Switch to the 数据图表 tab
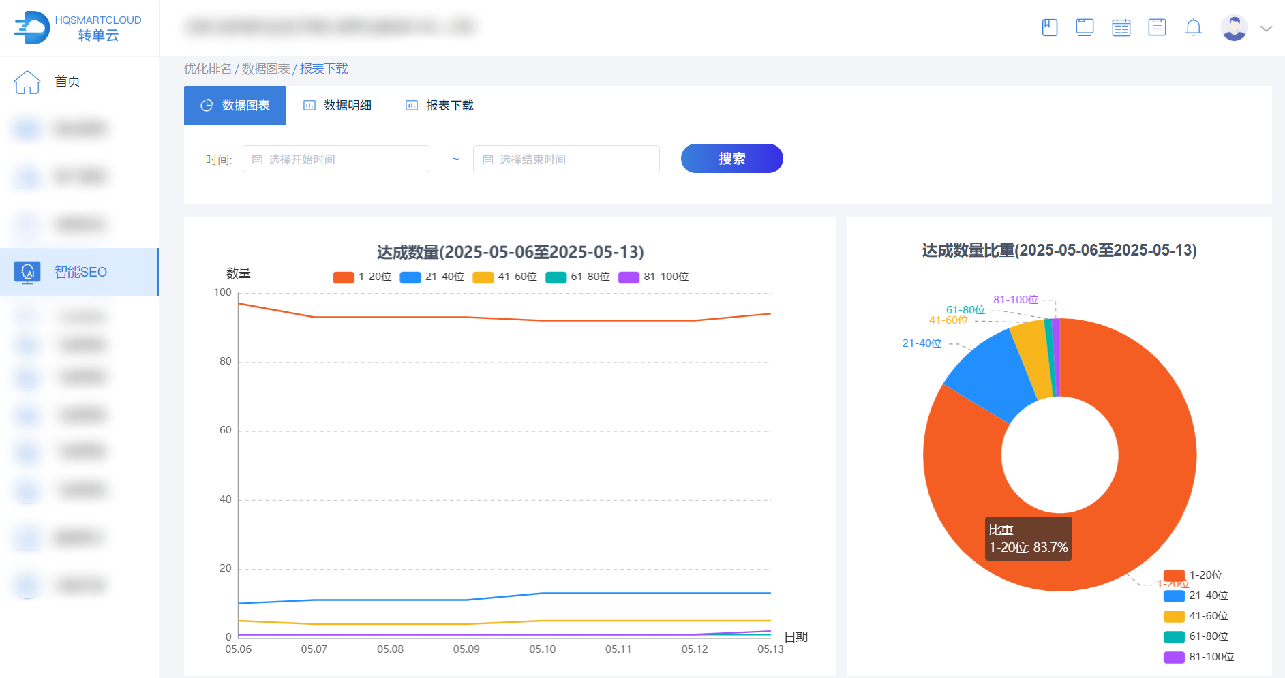This screenshot has width=1285, height=678. 235,106
